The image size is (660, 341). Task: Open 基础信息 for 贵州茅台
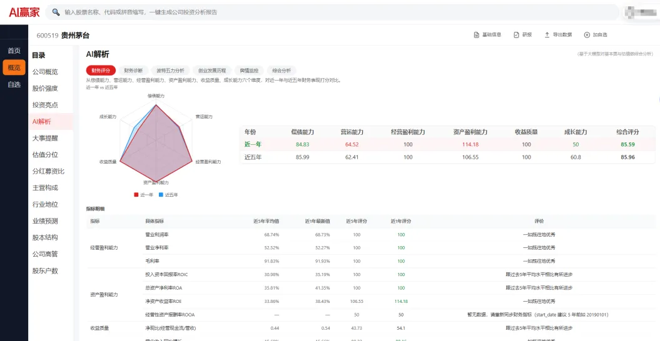coord(487,35)
